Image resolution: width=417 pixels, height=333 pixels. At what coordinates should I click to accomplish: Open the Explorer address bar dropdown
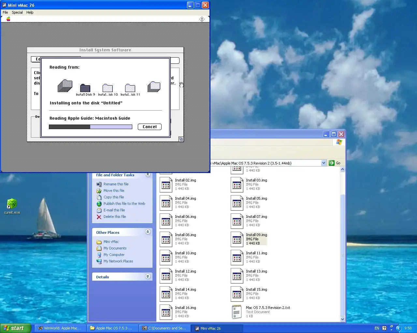click(x=324, y=163)
